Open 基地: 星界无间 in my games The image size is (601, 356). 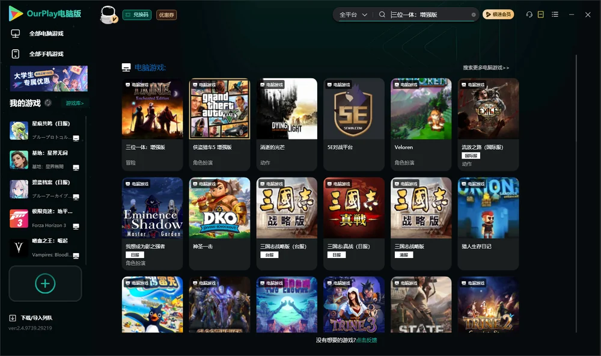point(45,159)
